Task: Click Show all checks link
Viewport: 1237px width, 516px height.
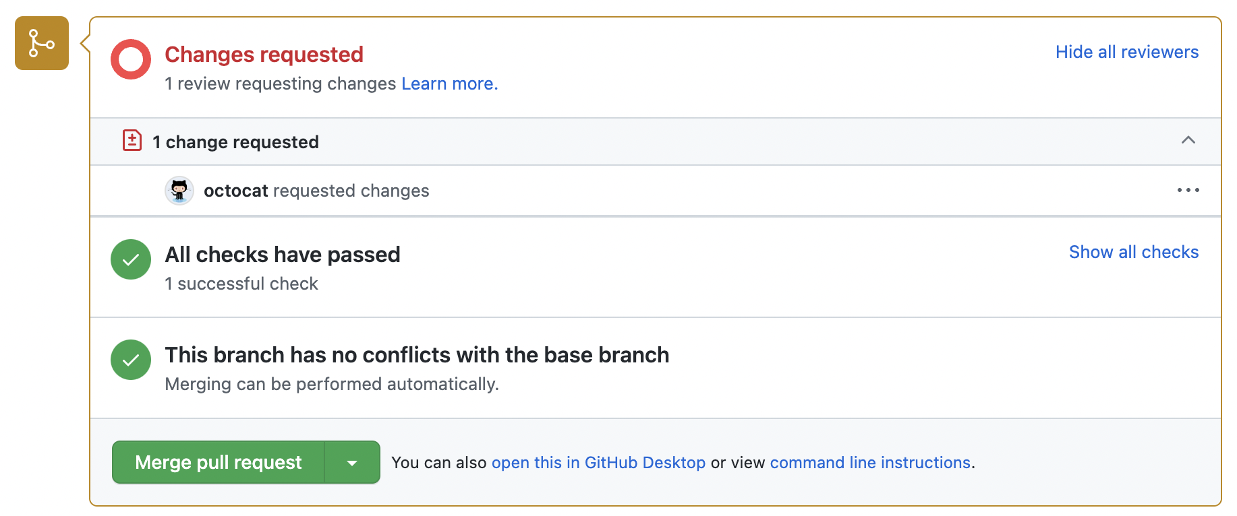Action: [1134, 252]
